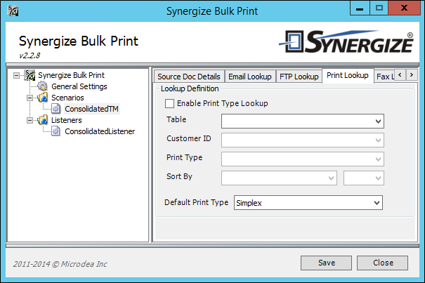Switch to the Source Doc Details tab
The width and height of the screenshot is (425, 283).
[x=189, y=77]
